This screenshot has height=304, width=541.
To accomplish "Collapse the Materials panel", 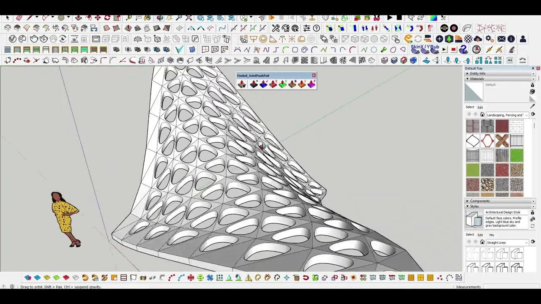I will coord(467,79).
